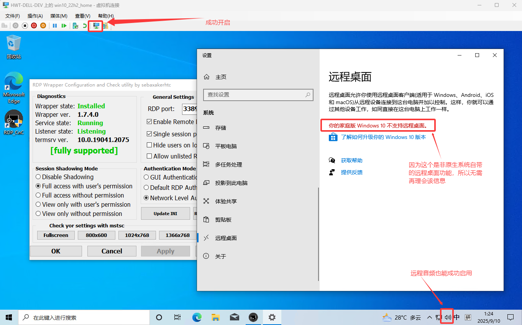Toggle the Enable Remote checkbox
This screenshot has height=325, width=522.
click(x=149, y=122)
